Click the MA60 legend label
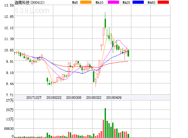 [151, 3]
